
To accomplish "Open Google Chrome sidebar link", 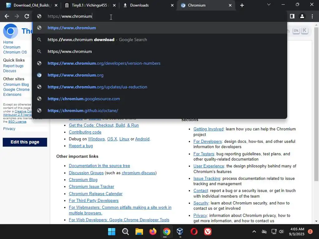I will coord(16,90).
